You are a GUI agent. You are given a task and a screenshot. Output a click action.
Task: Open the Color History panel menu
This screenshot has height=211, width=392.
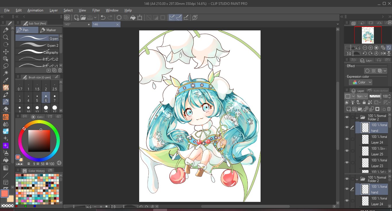click(18, 171)
